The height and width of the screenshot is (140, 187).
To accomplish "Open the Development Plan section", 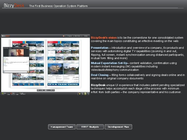I will click(118, 127).
